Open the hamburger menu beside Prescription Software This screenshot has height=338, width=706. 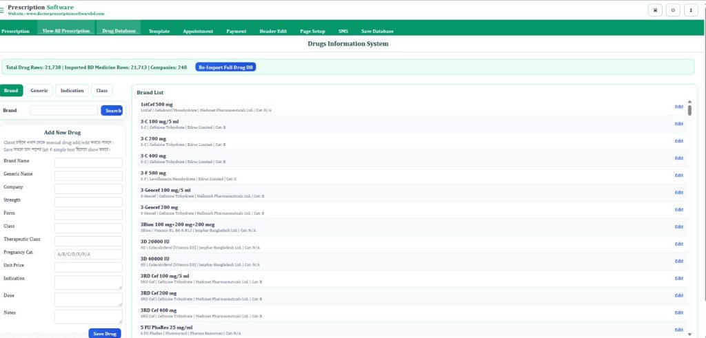tap(2, 10)
